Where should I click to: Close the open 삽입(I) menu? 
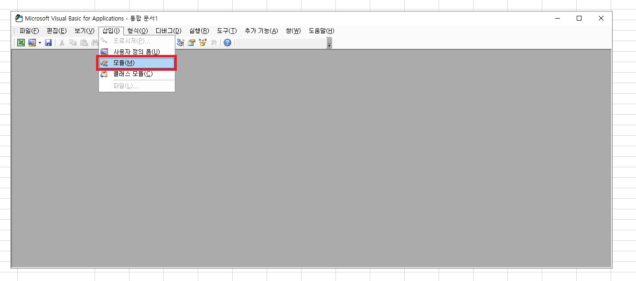(111, 31)
